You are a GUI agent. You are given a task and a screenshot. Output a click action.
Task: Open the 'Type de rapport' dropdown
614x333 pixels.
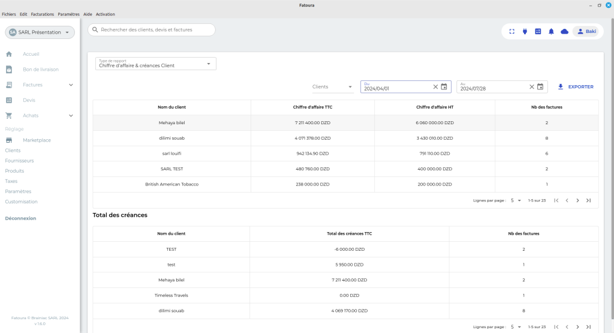point(156,64)
